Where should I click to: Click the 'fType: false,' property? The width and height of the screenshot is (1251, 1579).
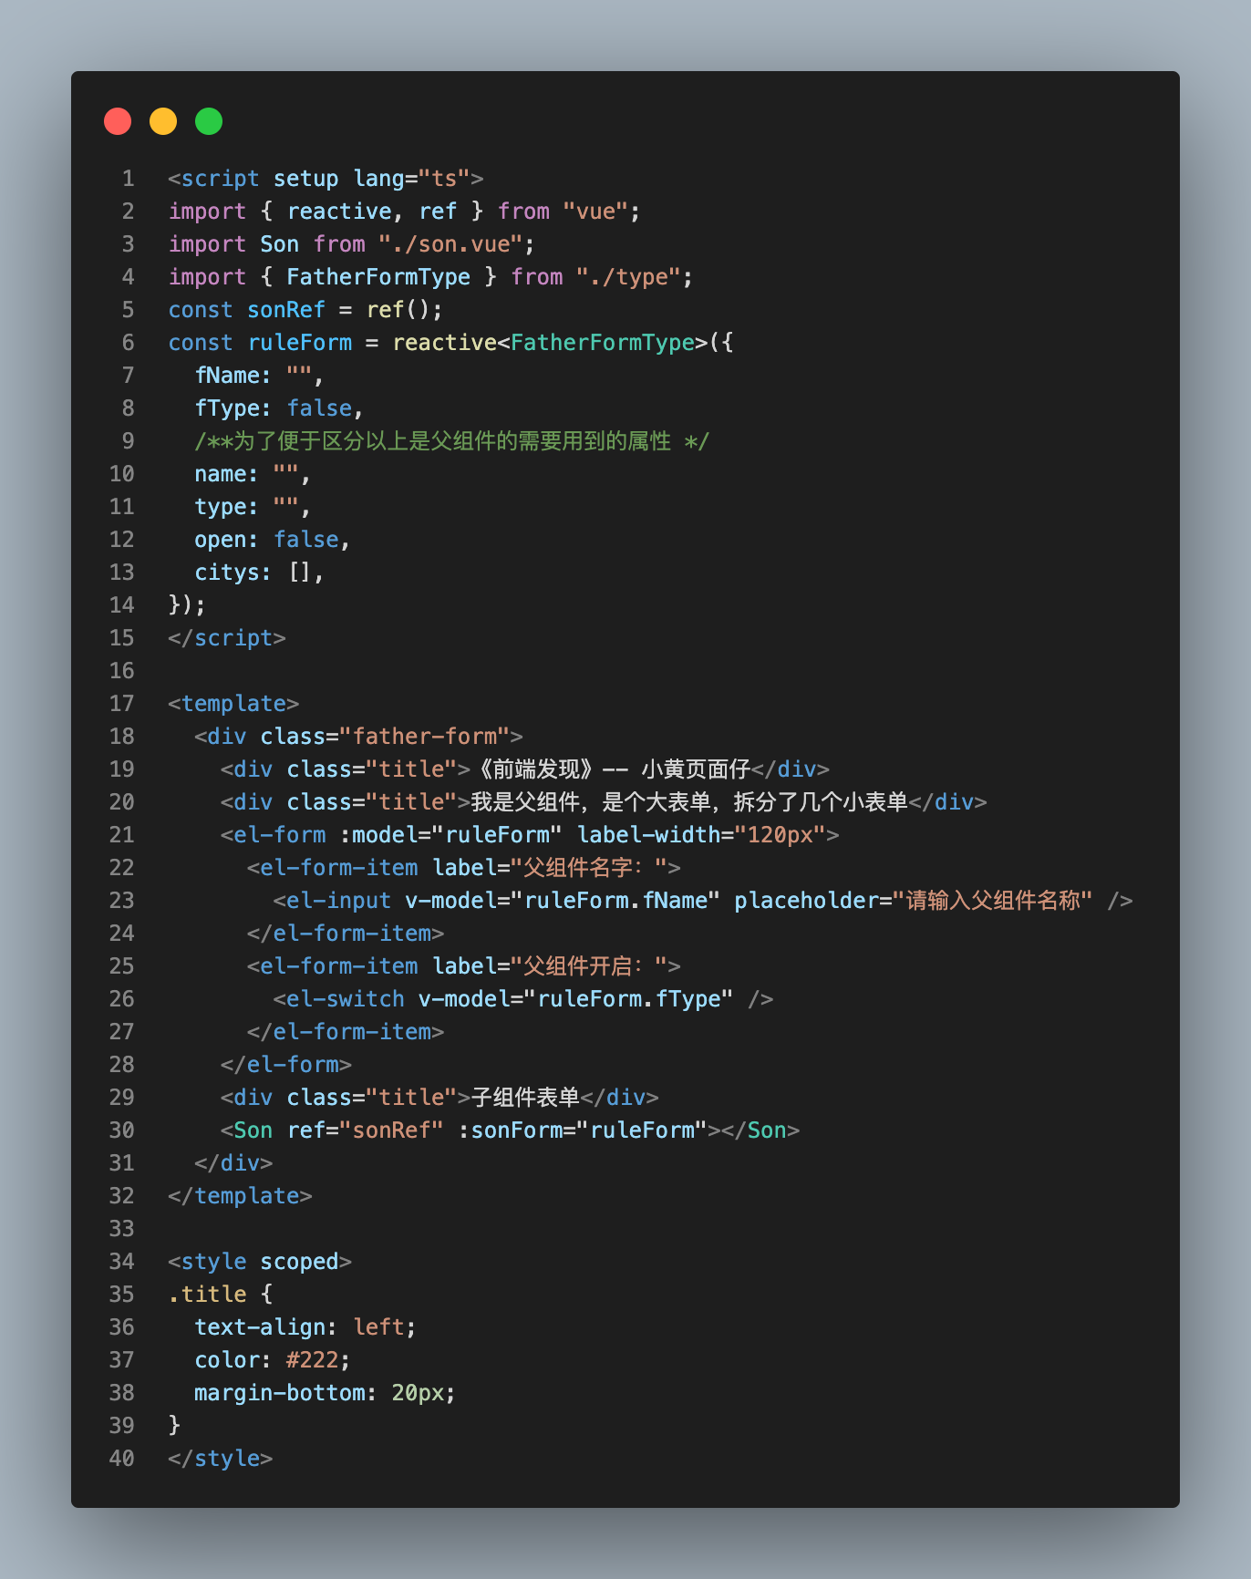279,408
